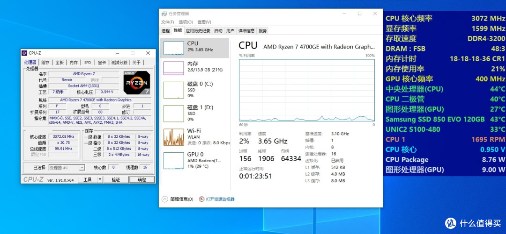Click the CPU-Z title bar app icon

[24, 53]
